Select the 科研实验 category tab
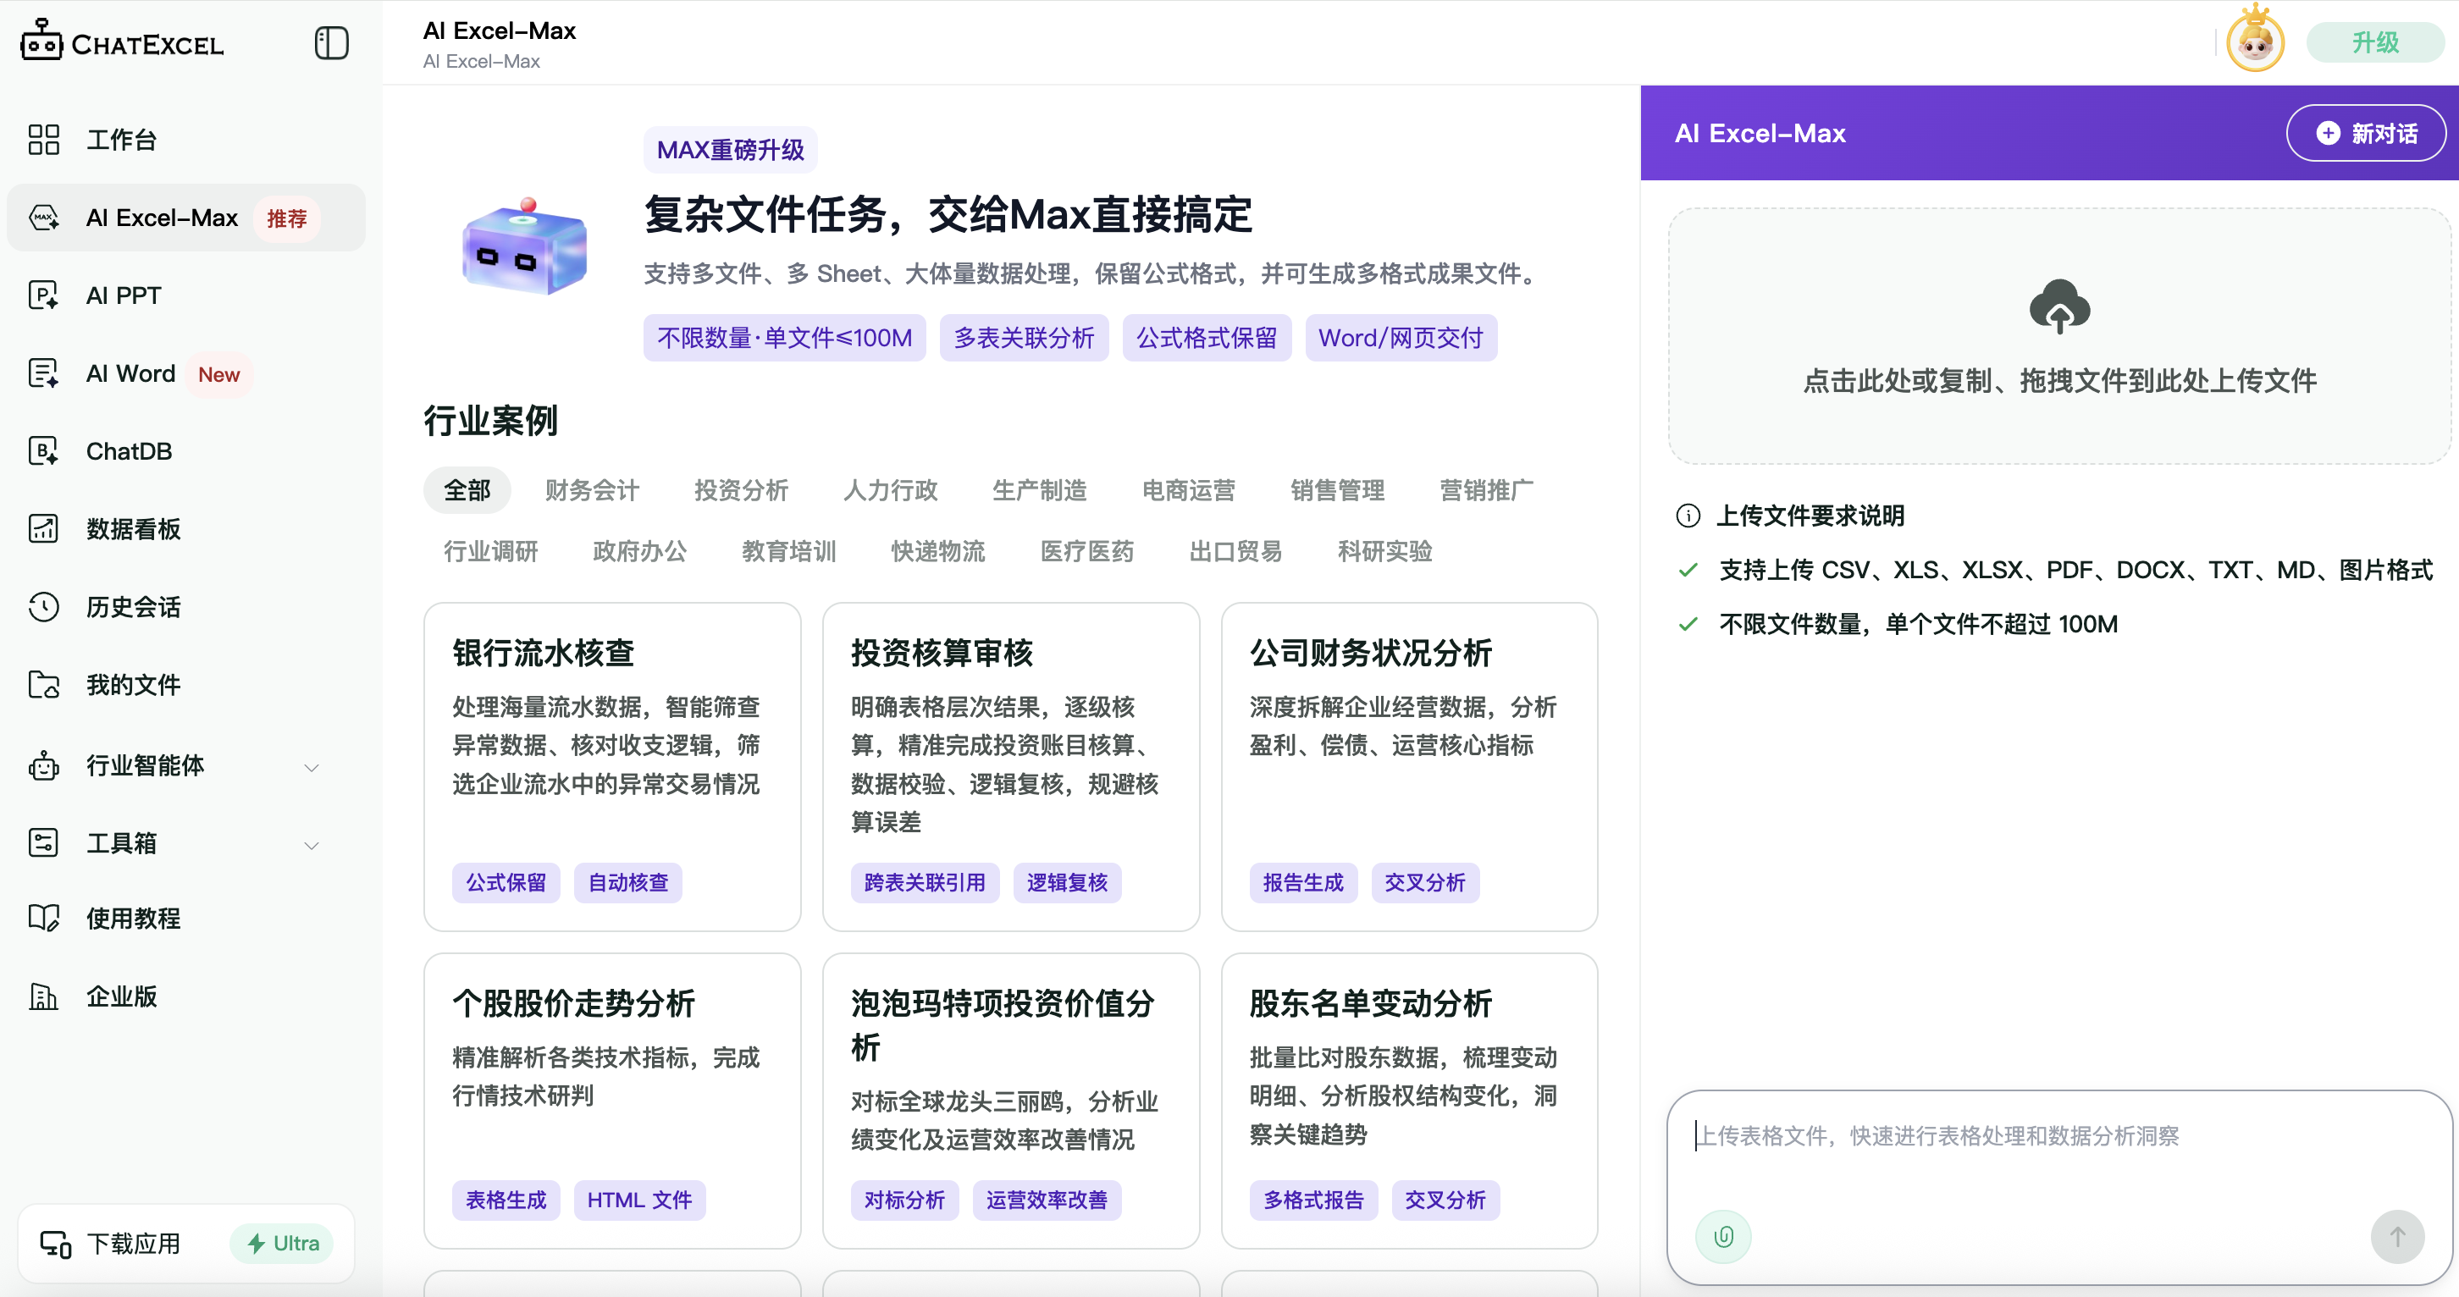The height and width of the screenshot is (1297, 2459). [x=1384, y=550]
